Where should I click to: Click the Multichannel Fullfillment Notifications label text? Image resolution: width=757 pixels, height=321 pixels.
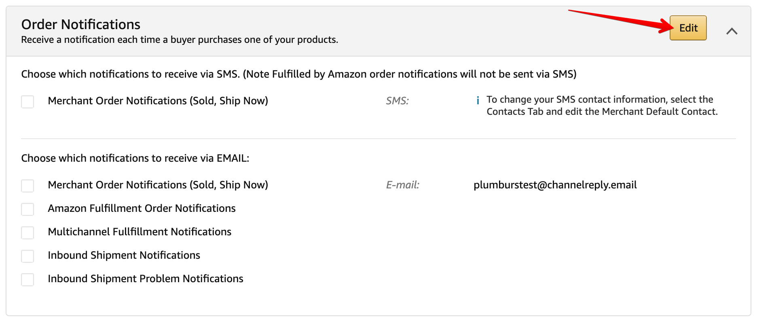pos(140,232)
